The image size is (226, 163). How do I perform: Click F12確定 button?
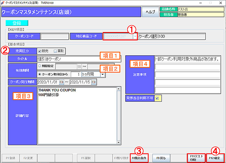tap(215, 158)
